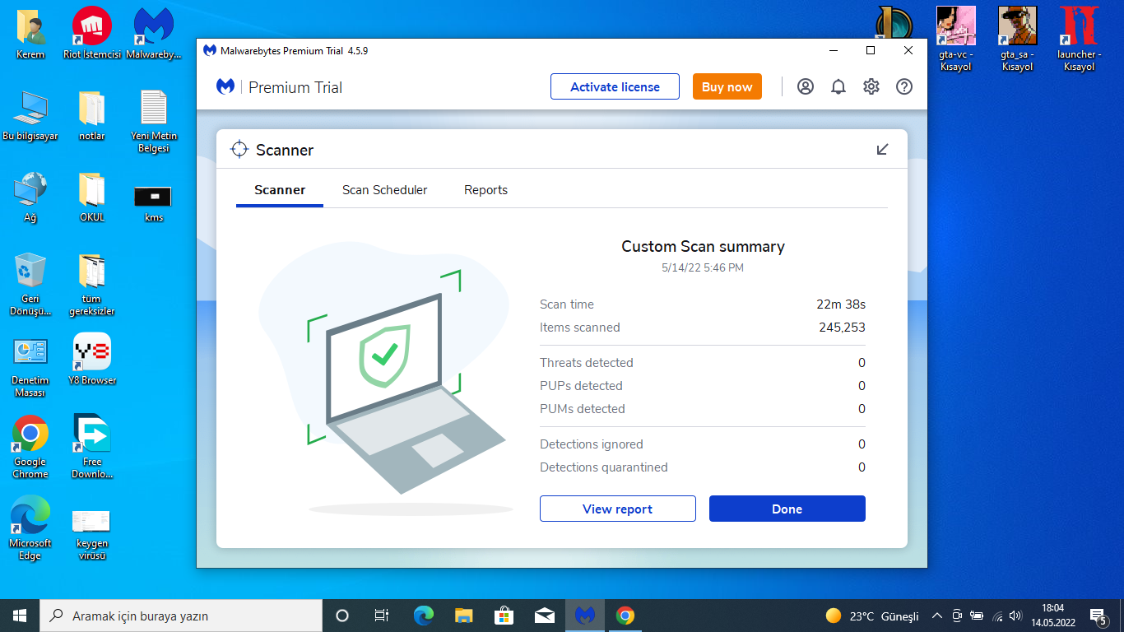This screenshot has width=1124, height=632.
Task: Open the battery status tray icon
Action: (x=977, y=616)
